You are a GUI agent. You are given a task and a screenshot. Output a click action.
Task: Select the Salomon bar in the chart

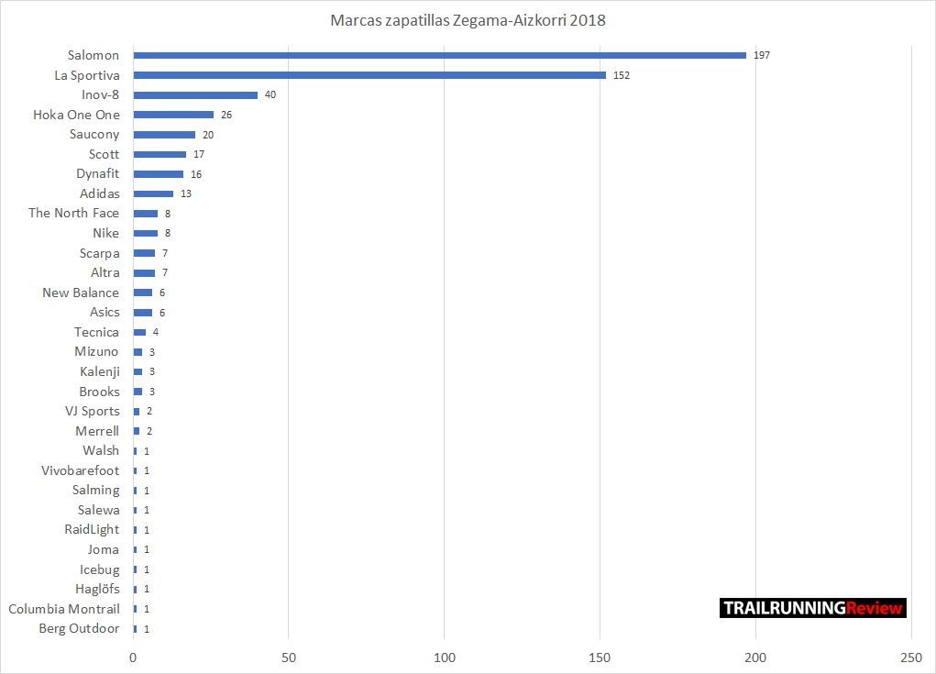[x=440, y=56]
